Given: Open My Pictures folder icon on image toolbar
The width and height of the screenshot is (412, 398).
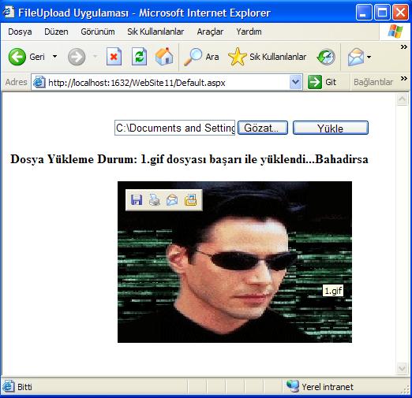Looking at the screenshot, I should point(190,200).
